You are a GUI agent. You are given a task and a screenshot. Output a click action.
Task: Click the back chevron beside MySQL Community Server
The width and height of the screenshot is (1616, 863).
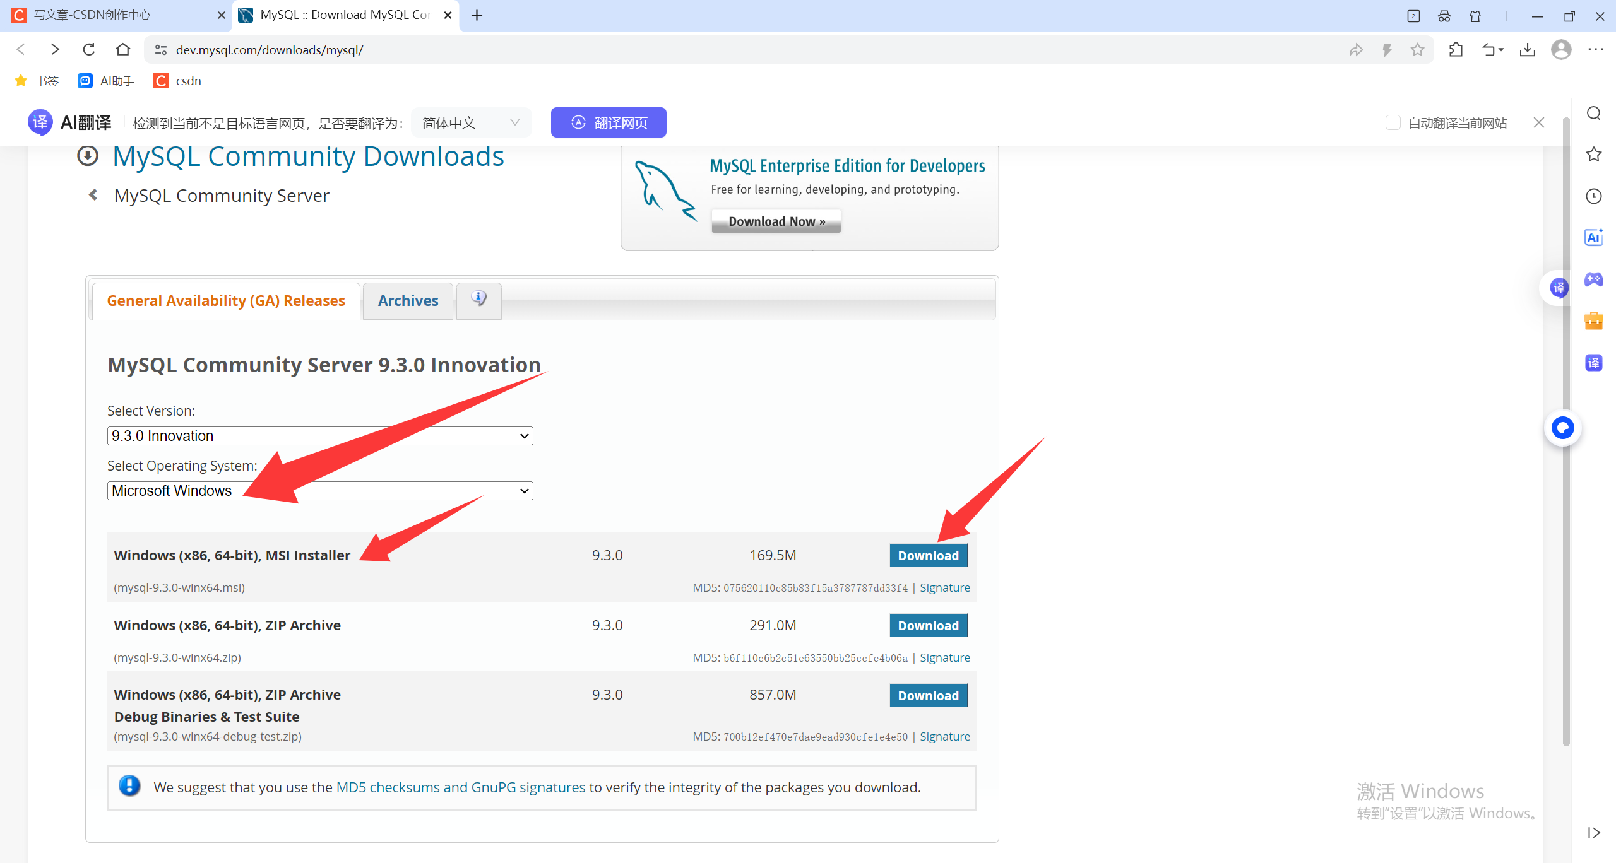pyautogui.click(x=93, y=195)
